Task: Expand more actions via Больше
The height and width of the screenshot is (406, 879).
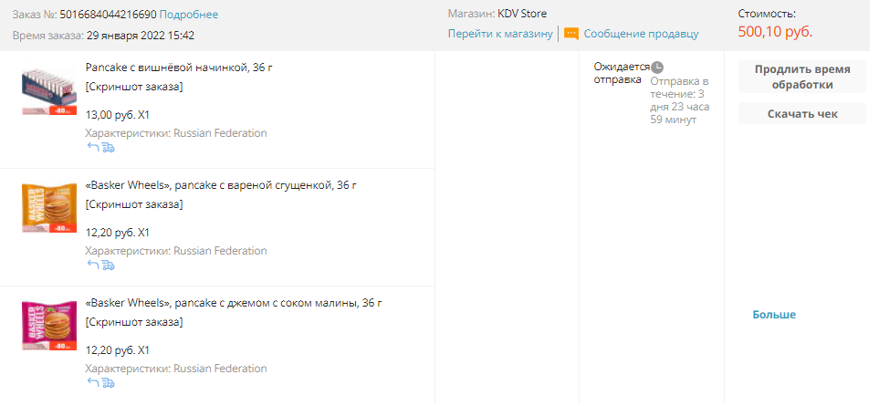Action: point(774,315)
